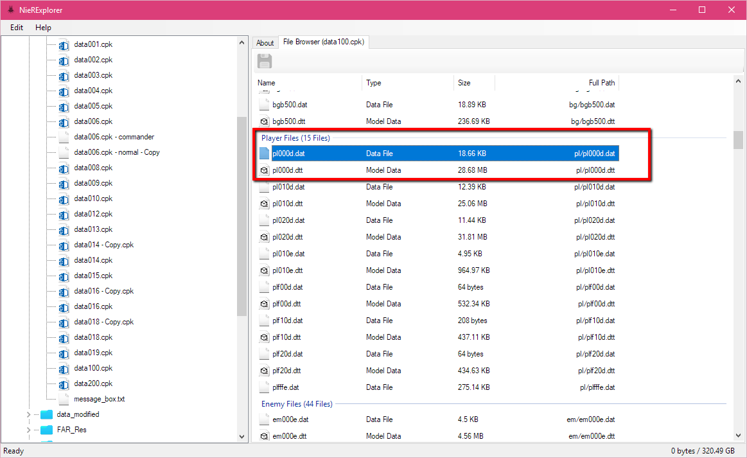This screenshot has height=458, width=747.
Task: Collapse the Enemy Files (44 Files) group
Action: [297, 404]
